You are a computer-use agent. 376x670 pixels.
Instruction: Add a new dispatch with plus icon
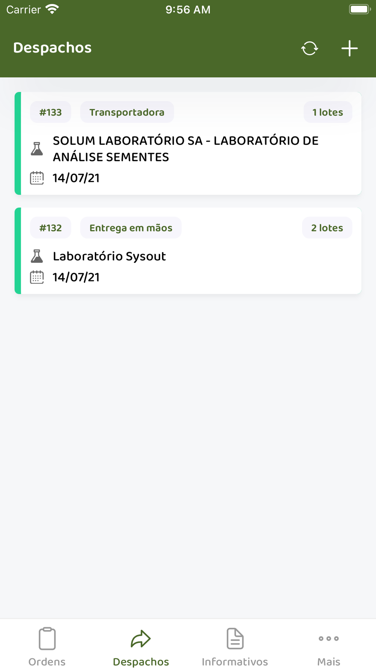pyautogui.click(x=349, y=48)
